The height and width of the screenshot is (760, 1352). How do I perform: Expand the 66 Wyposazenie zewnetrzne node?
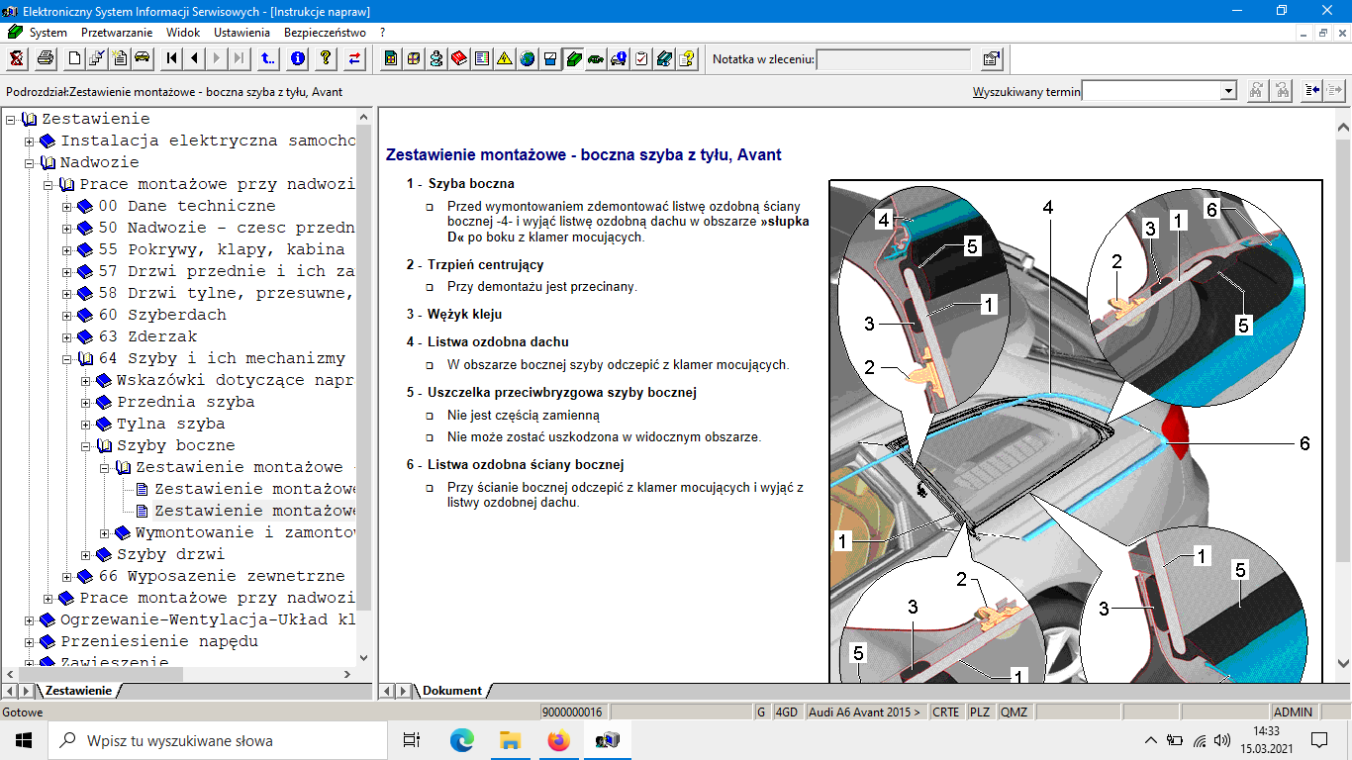coord(67,577)
